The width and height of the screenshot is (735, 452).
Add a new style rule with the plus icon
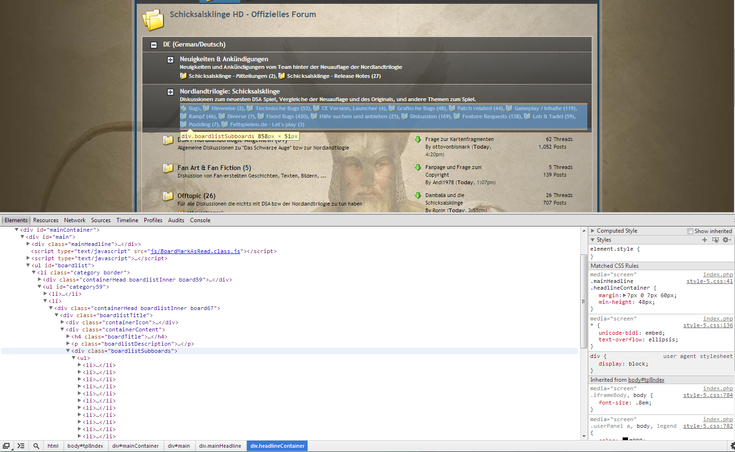click(x=705, y=240)
